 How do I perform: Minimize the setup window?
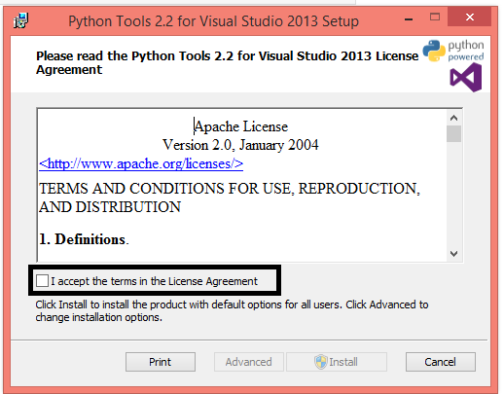point(409,18)
